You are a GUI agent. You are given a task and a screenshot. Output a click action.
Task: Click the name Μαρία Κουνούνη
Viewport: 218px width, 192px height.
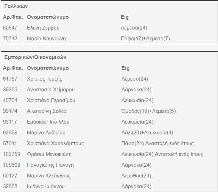click(46, 39)
